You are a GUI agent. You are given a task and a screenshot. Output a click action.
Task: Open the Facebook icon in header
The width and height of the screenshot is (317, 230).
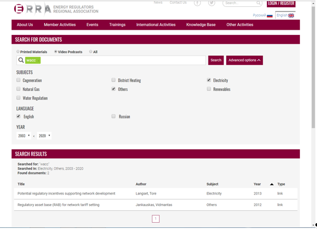pos(197,3)
